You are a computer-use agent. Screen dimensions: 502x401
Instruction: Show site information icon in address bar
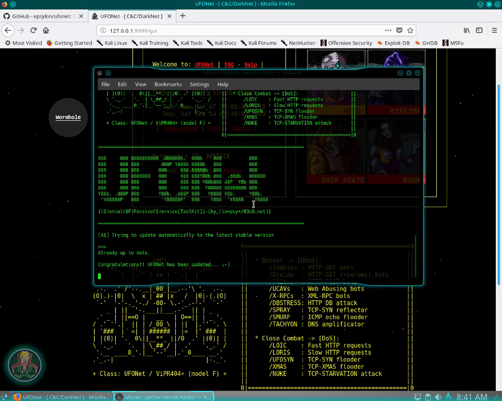pos(103,31)
